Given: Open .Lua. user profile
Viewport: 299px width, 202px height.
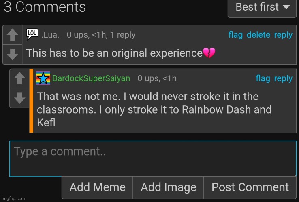Looking at the screenshot, I should point(51,35).
